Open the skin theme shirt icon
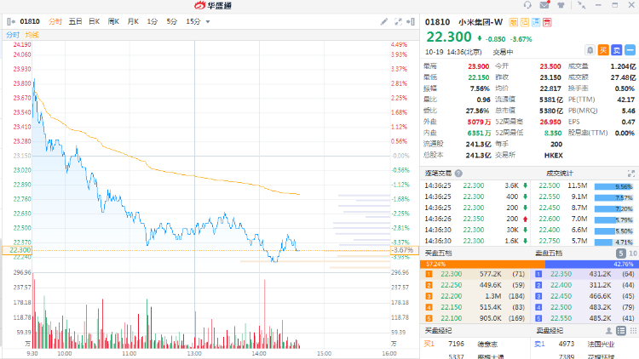 tap(561, 5)
